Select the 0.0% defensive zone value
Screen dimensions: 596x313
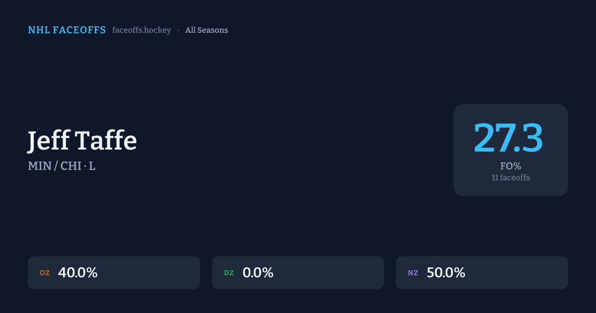(258, 273)
